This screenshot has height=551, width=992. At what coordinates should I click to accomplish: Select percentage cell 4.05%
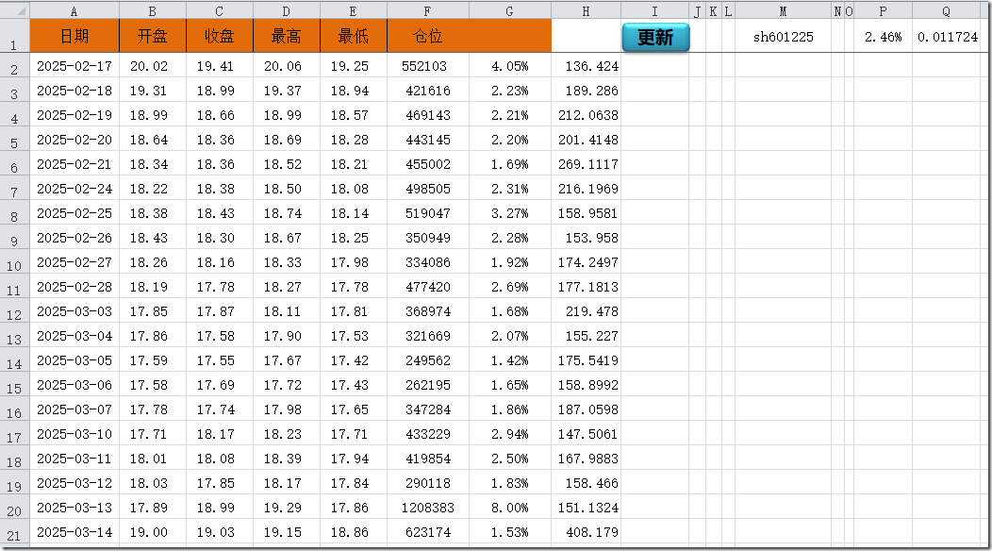pos(510,65)
